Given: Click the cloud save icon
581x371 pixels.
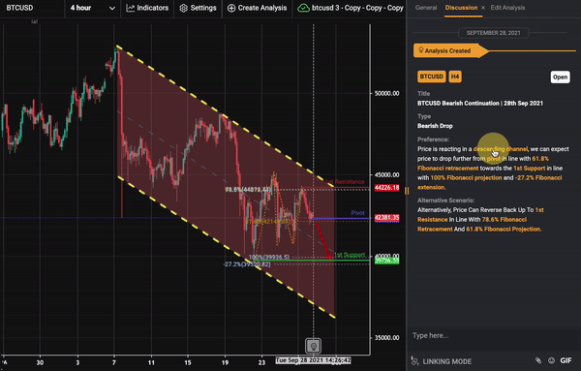Looking at the screenshot, I should pos(303,8).
